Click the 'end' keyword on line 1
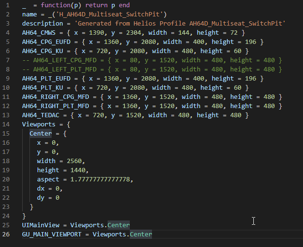303x247 pixels. pyautogui.click(x=124, y=5)
